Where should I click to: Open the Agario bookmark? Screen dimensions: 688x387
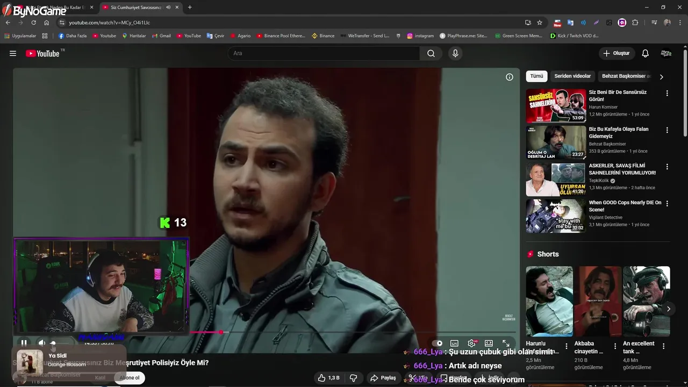pos(240,36)
